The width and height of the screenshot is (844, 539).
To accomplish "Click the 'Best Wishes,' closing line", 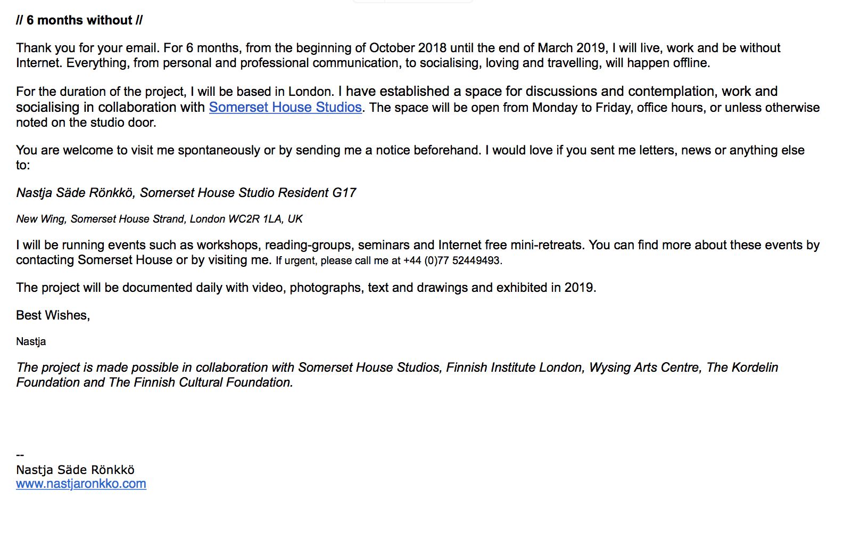I will click(53, 315).
